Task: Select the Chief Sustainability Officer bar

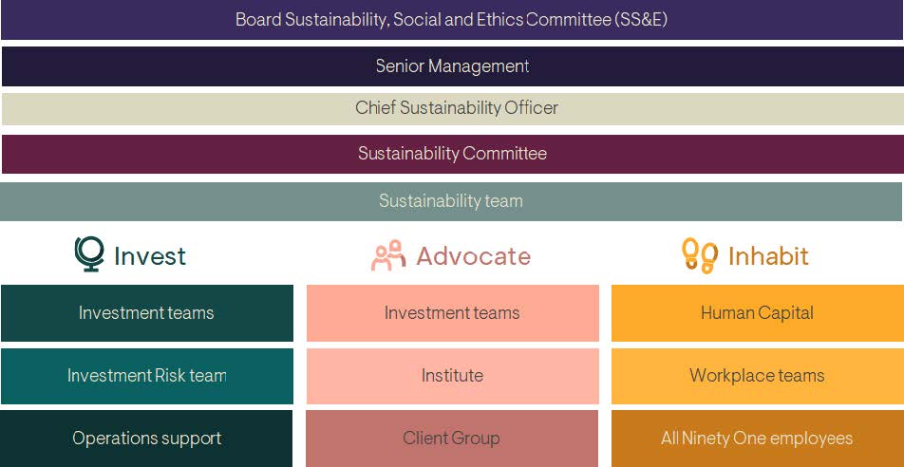Action: 452,108
